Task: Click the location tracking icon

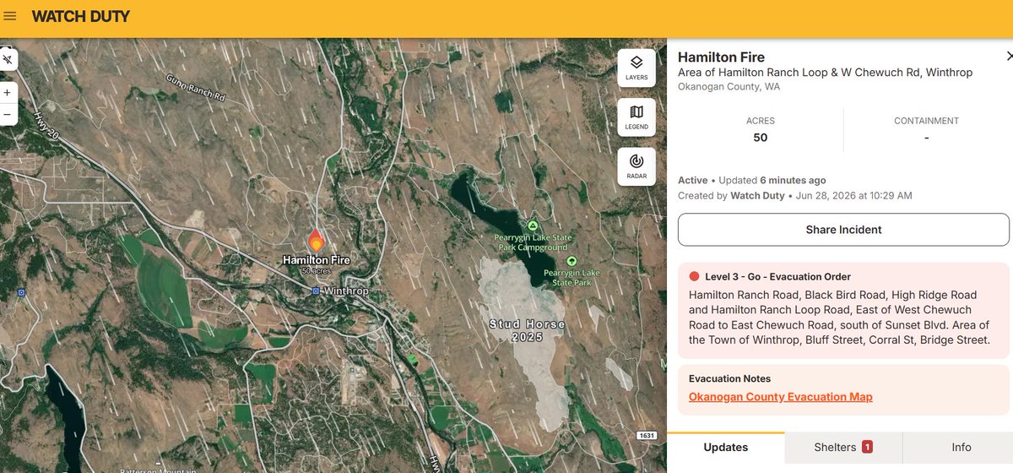Action: click(x=8, y=59)
